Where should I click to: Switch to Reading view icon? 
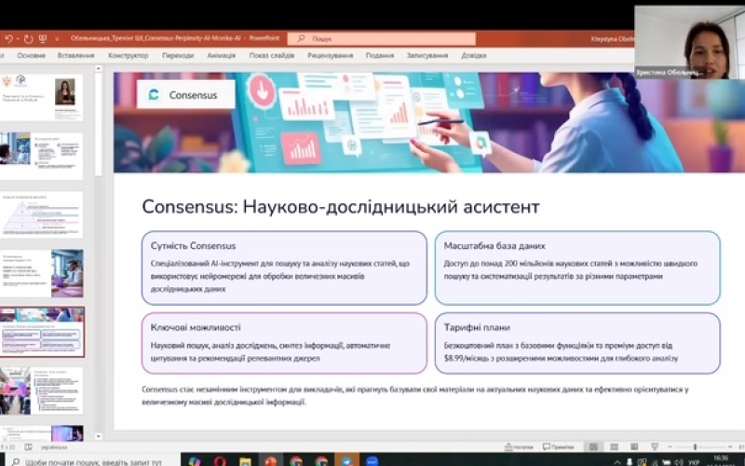(634, 447)
